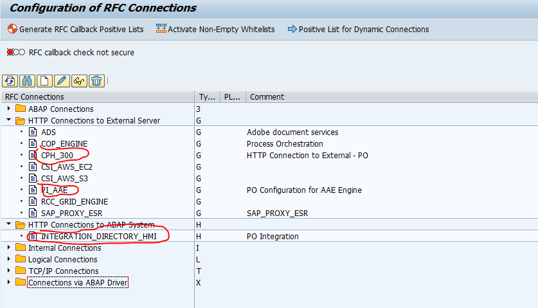The image size is (538, 308).
Task: Click document icon next to CSI_AWS_S3
Action: click(33, 178)
